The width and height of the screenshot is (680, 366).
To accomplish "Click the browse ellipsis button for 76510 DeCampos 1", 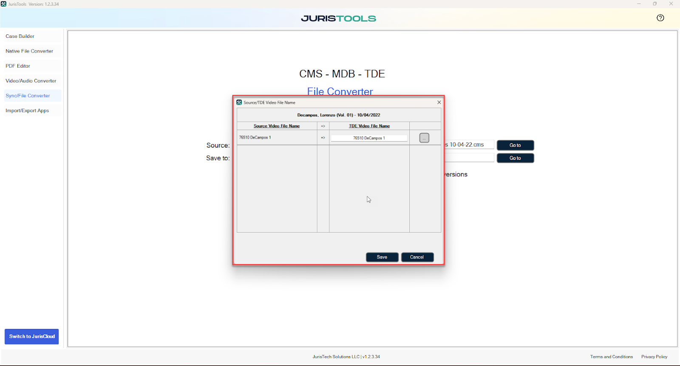I will tap(424, 138).
